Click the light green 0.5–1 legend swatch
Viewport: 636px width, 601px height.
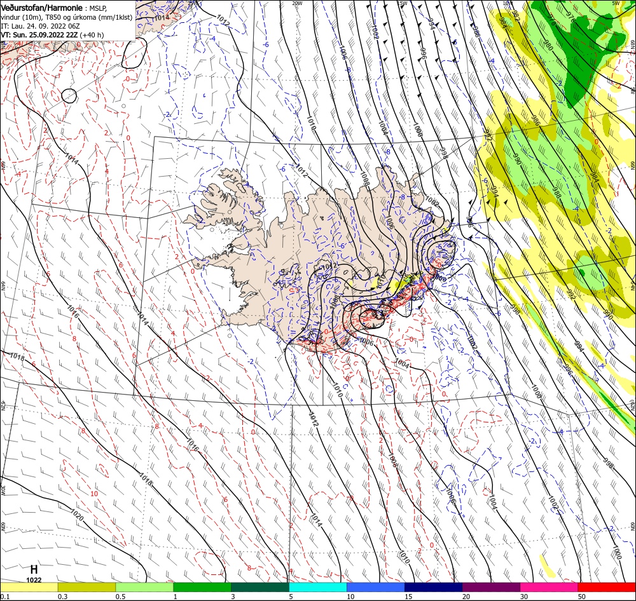point(144,587)
